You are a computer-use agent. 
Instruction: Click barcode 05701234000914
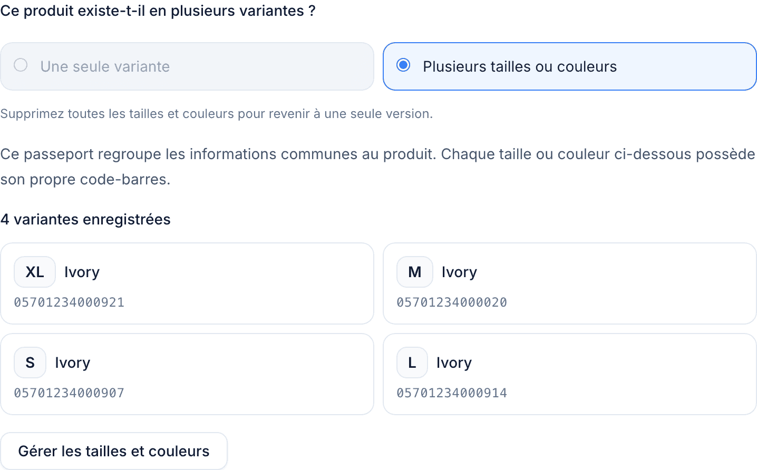[452, 393]
